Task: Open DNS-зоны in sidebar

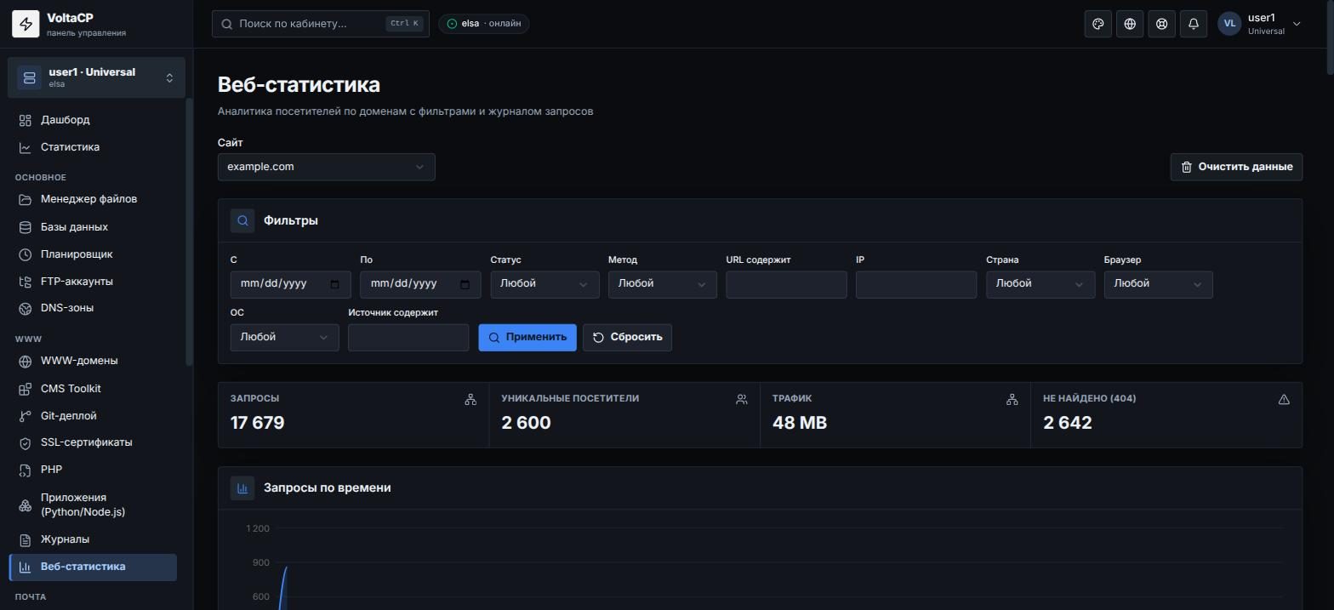Action: click(94, 308)
